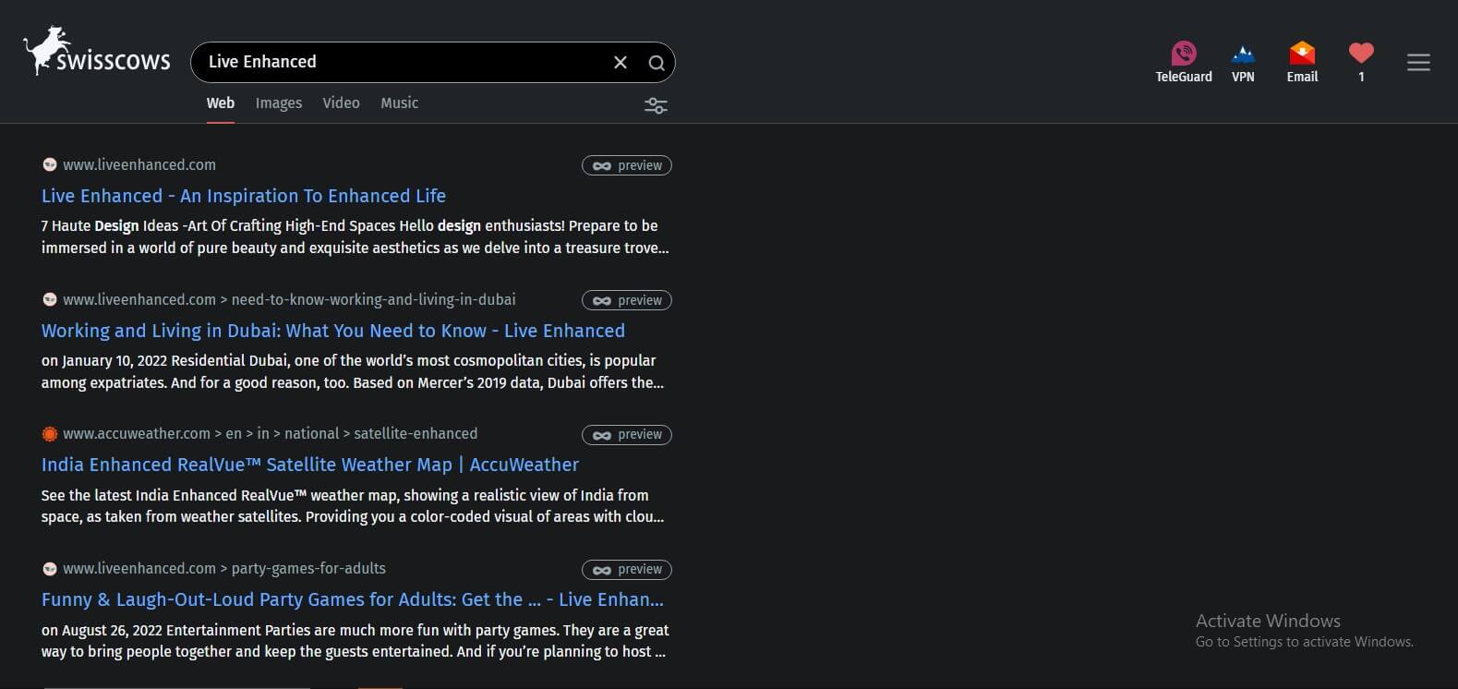This screenshot has height=689, width=1458.
Task: Open TeleGuard messenger icon
Action: coord(1184,62)
